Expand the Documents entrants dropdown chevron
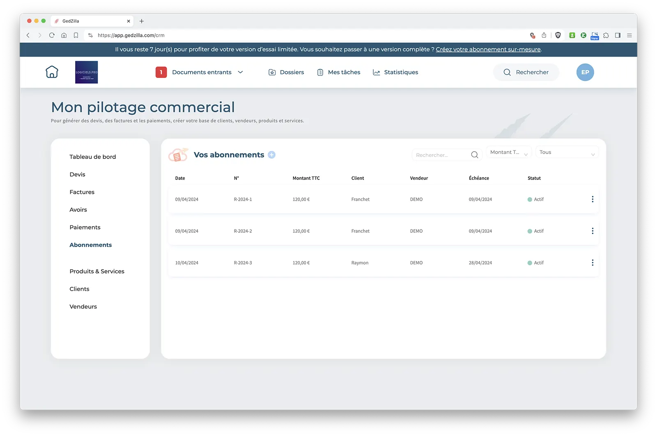657x436 pixels. point(240,72)
